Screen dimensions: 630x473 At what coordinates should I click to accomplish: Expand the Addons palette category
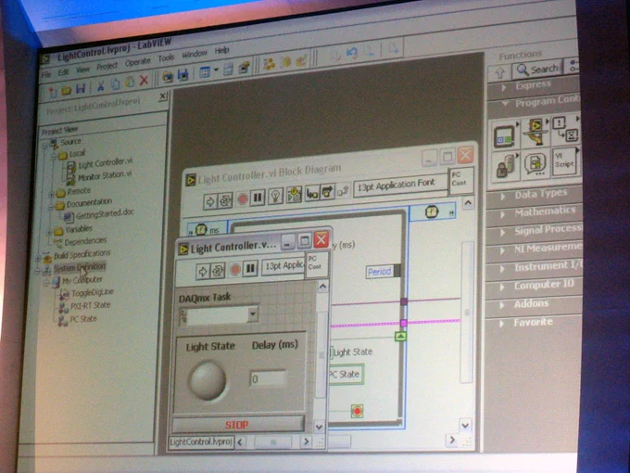click(x=501, y=305)
